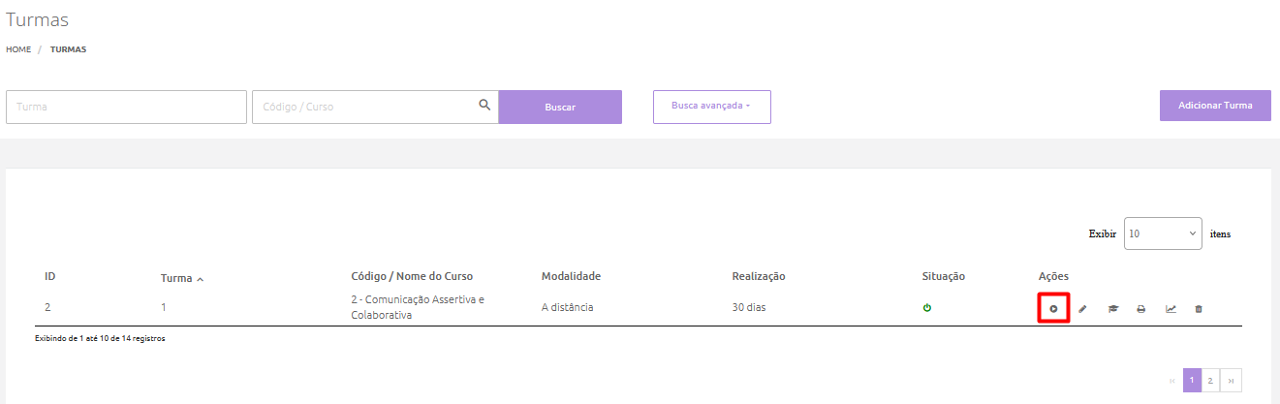1280x404 pixels.
Task: Click the pencil edit icon for class 1
Action: click(x=1082, y=309)
